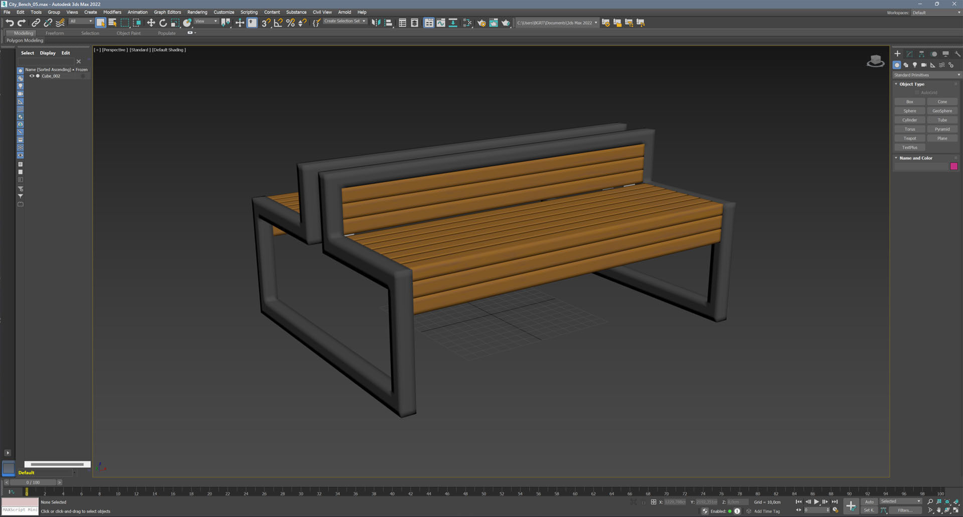
Task: Click the Set K. button
Action: click(869, 510)
